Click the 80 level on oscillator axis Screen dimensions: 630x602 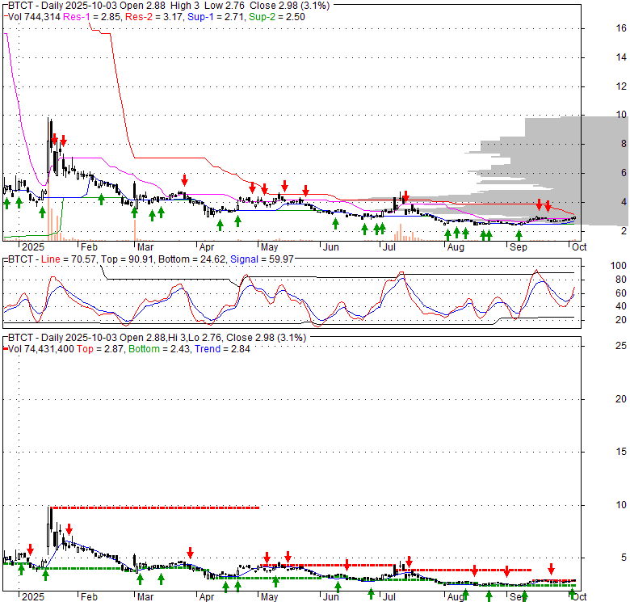[621, 280]
